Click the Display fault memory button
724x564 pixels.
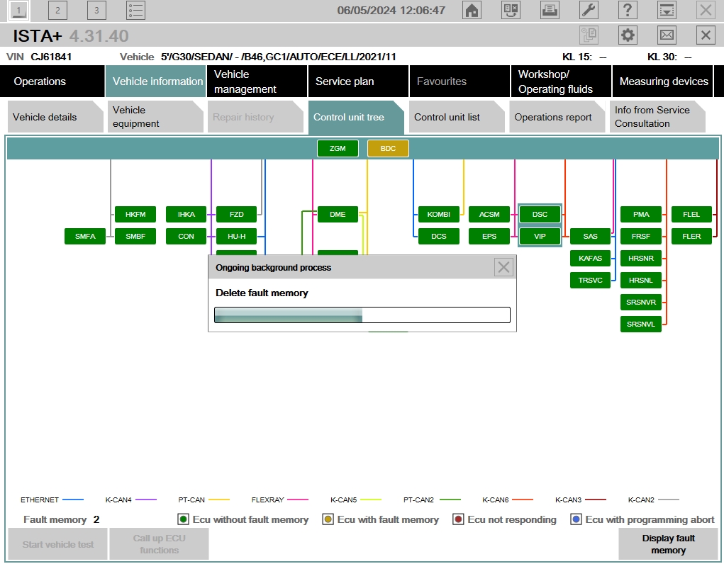click(668, 544)
